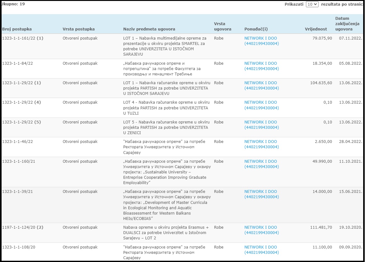Click the value 18.354,00
Image resolution: width=366 pixels, height=262 pixels.
click(322, 63)
